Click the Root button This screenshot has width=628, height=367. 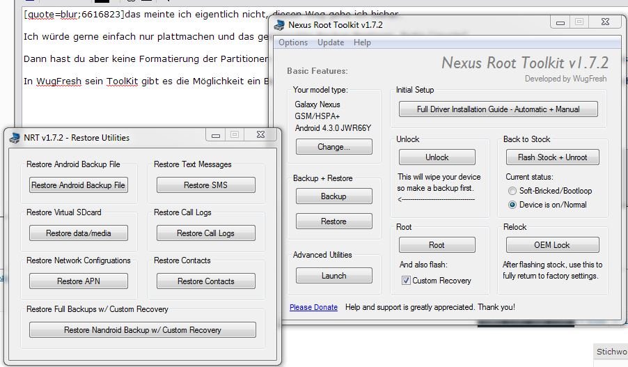pyautogui.click(x=437, y=245)
